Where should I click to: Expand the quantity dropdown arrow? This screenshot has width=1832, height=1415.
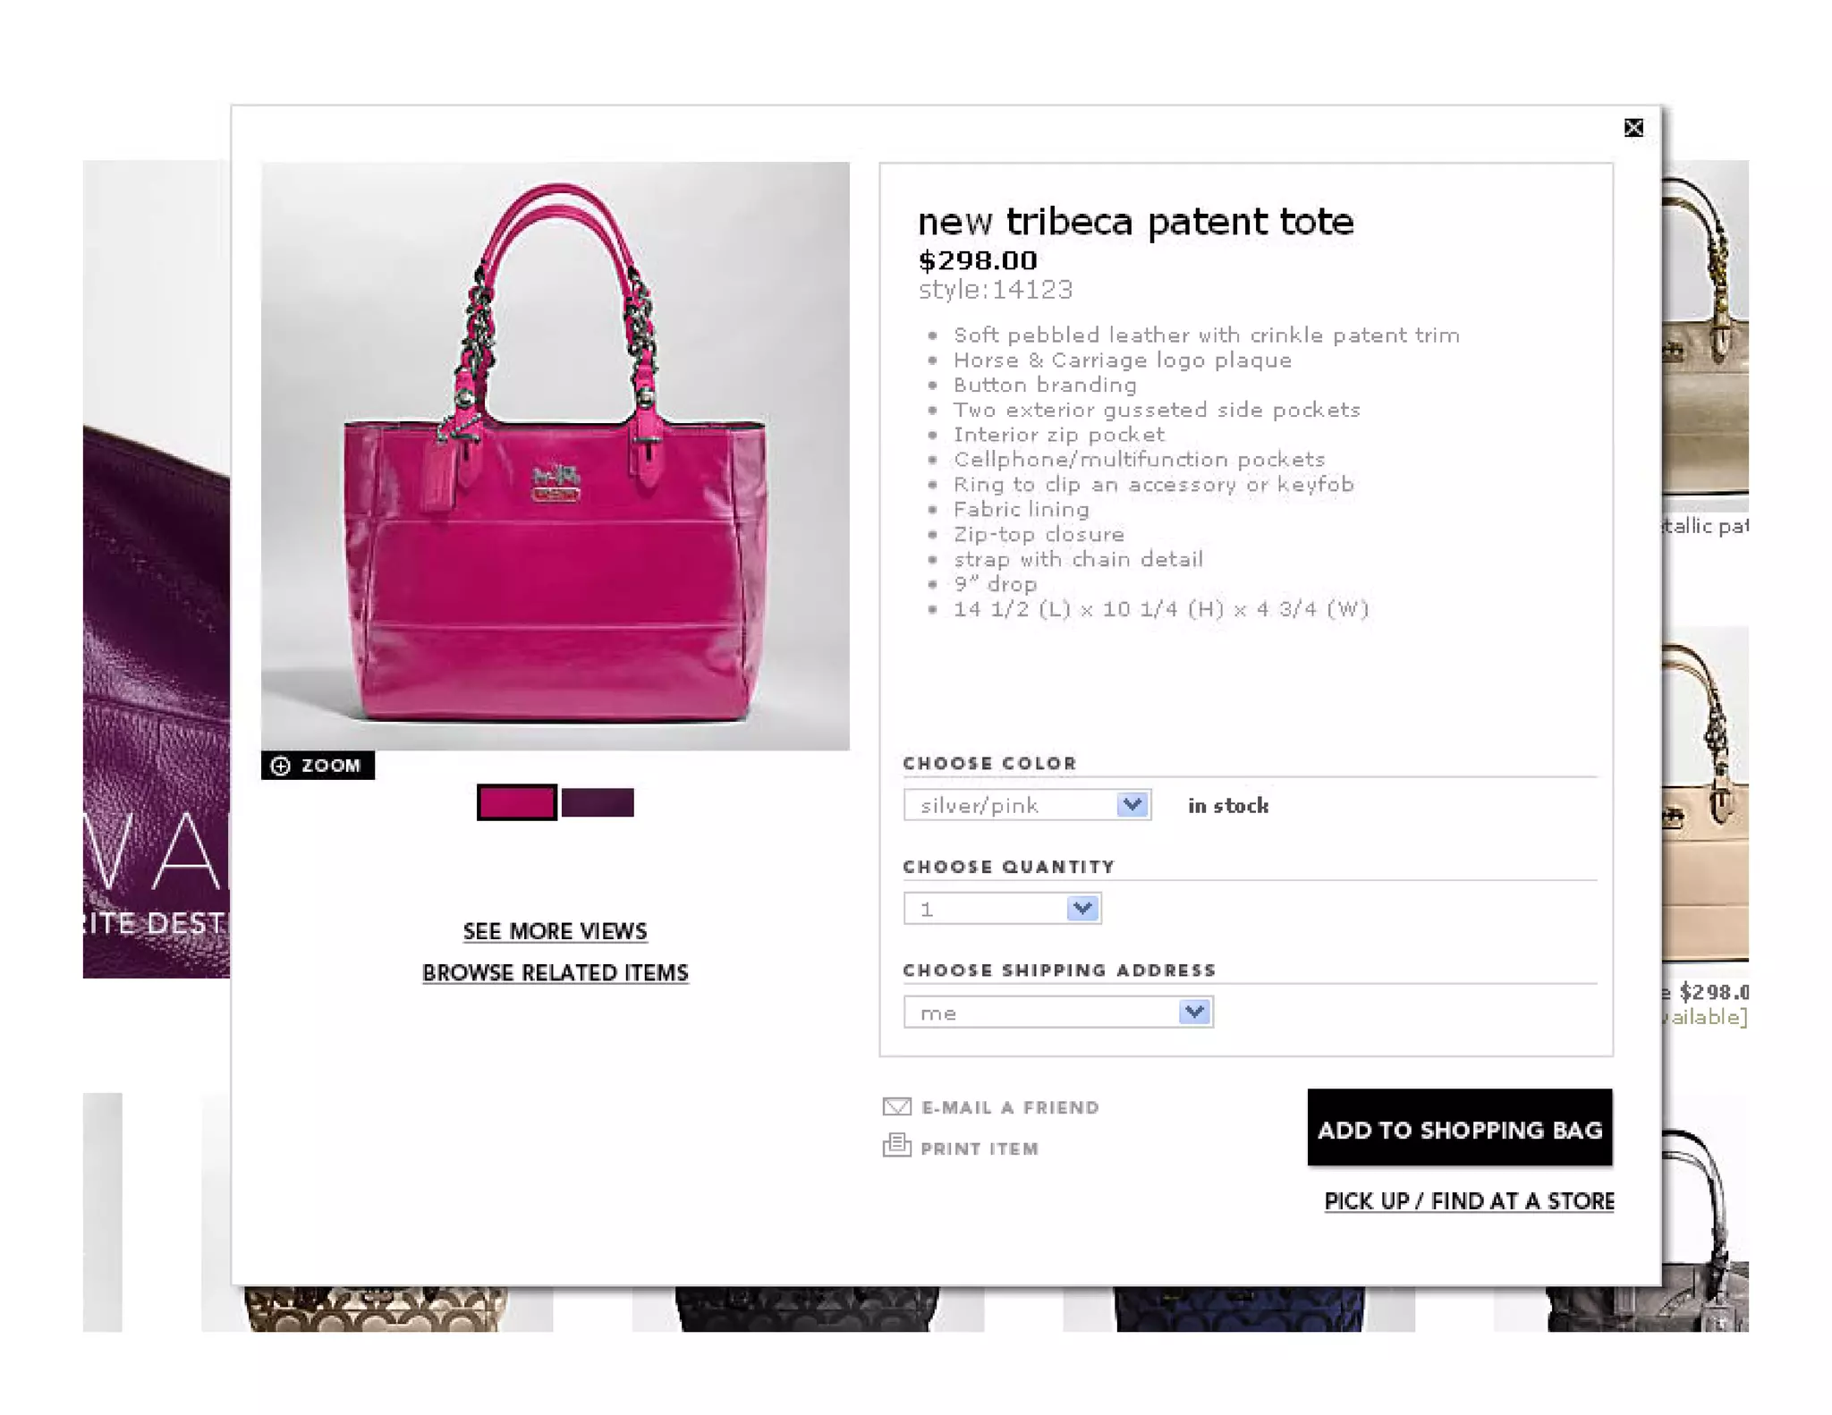coord(1082,909)
